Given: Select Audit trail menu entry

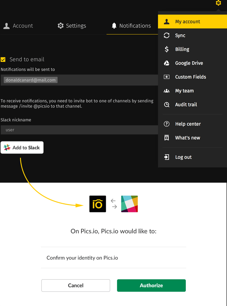Looking at the screenshot, I should click(x=192, y=105).
